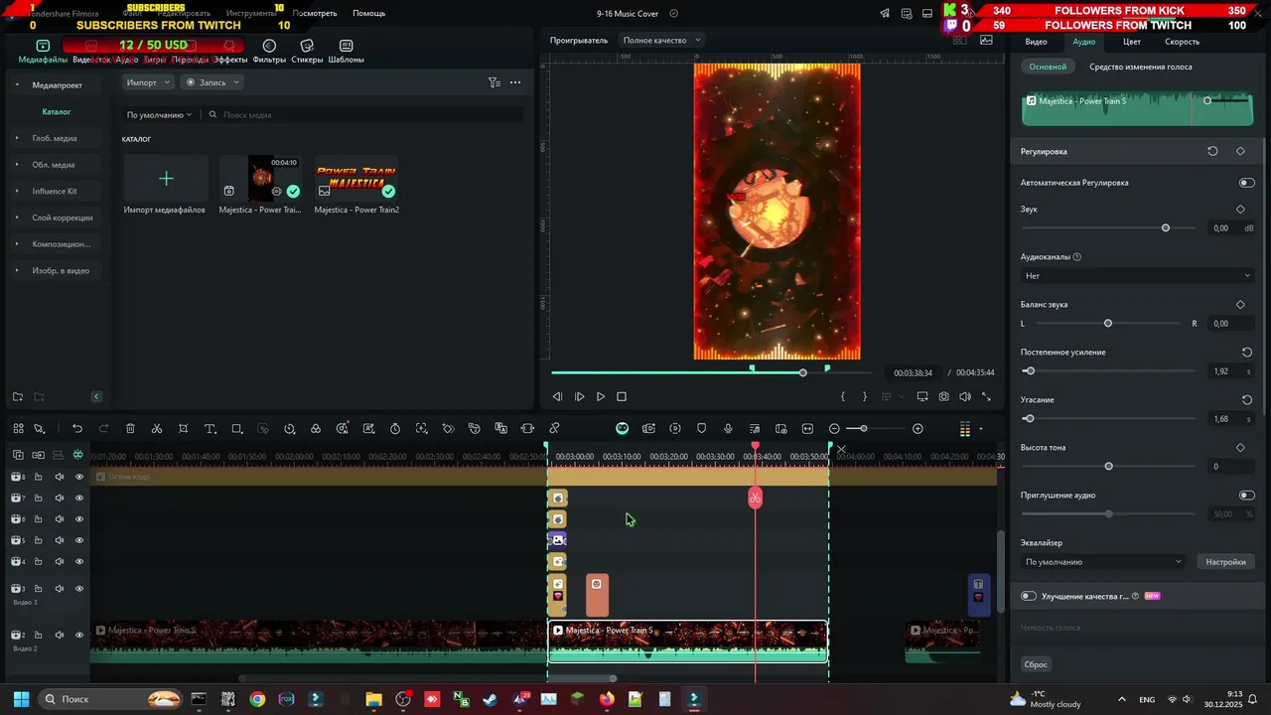This screenshot has width=1271, height=715.
Task: Toggle Автоматическая Регулировка switch
Action: tap(1246, 183)
